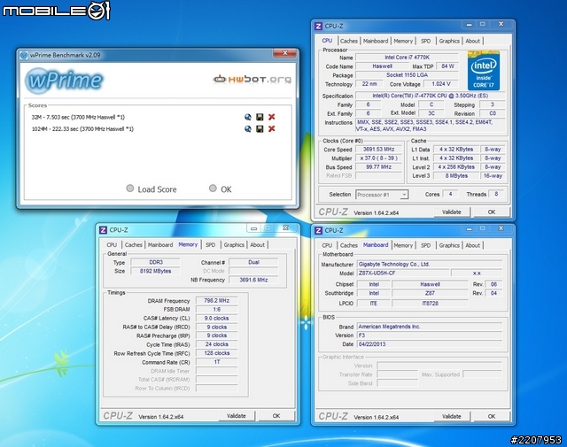
Task: Click the NB Frequency 3691.6 MHz value
Action: [x=253, y=280]
